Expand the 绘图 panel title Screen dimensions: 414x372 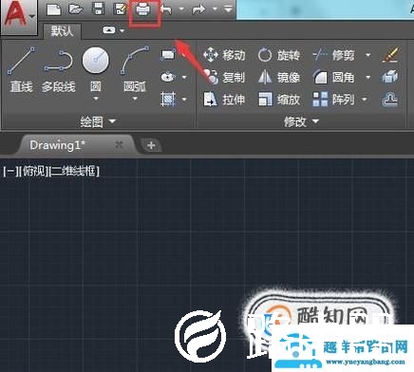(98, 121)
